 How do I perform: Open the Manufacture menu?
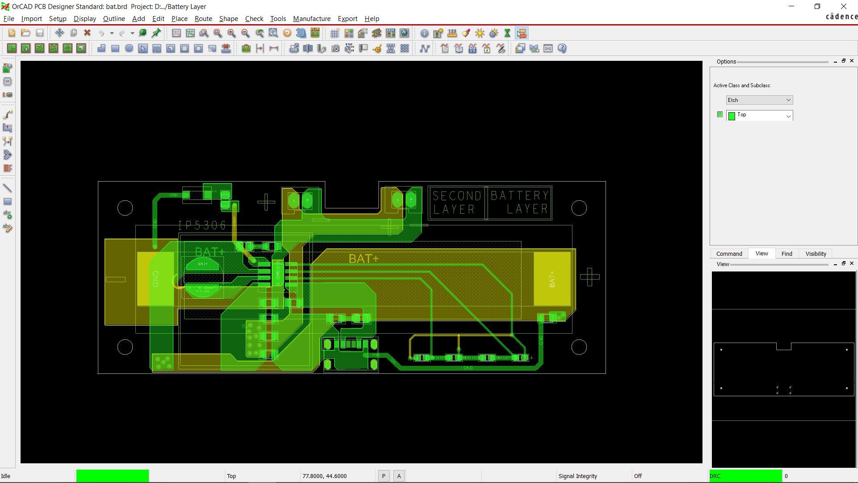click(x=311, y=19)
